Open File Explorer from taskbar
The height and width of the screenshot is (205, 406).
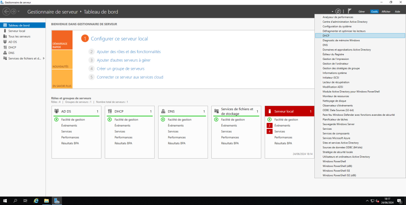pyautogui.click(x=46, y=201)
